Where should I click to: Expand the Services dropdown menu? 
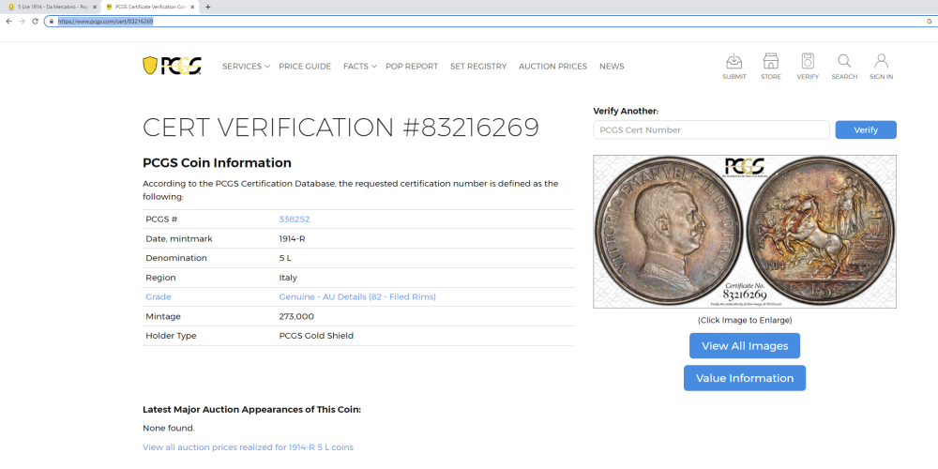tap(246, 67)
